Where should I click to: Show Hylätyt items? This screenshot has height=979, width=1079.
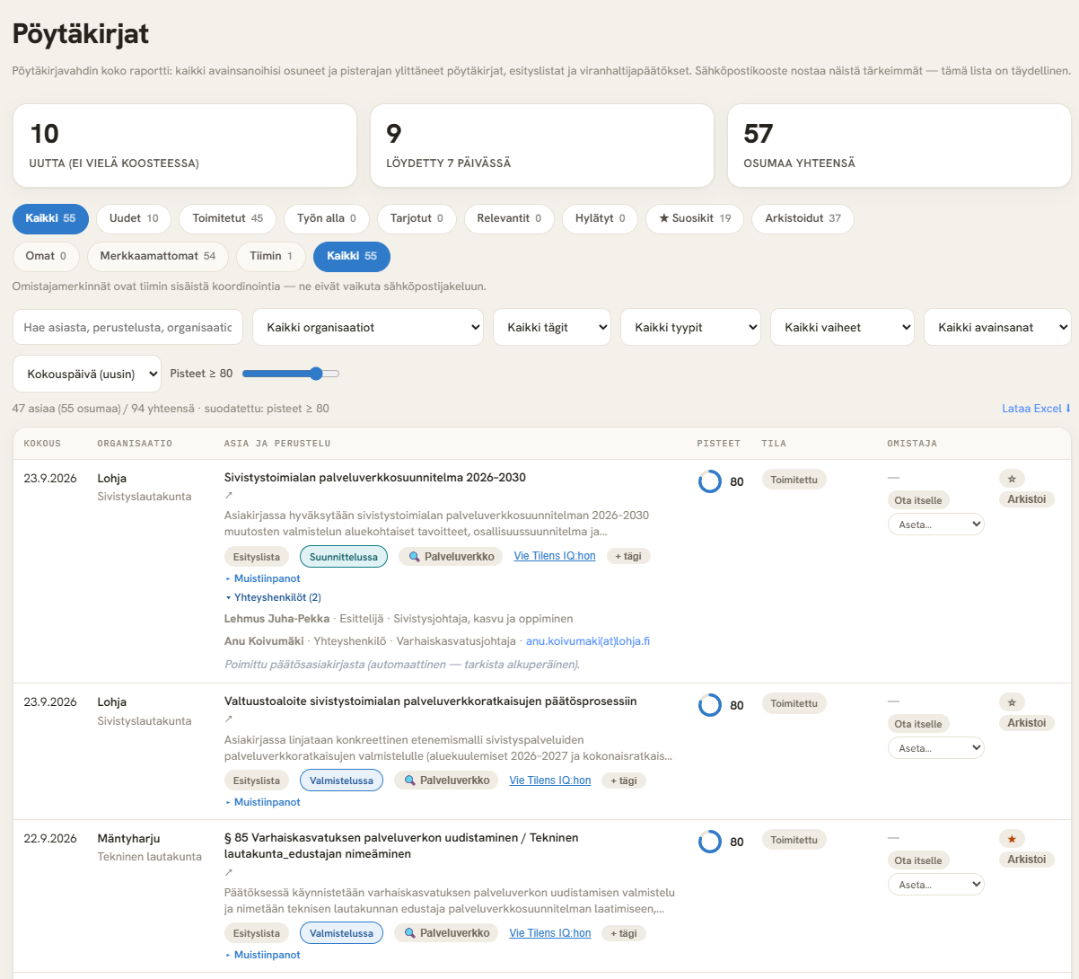pos(601,218)
